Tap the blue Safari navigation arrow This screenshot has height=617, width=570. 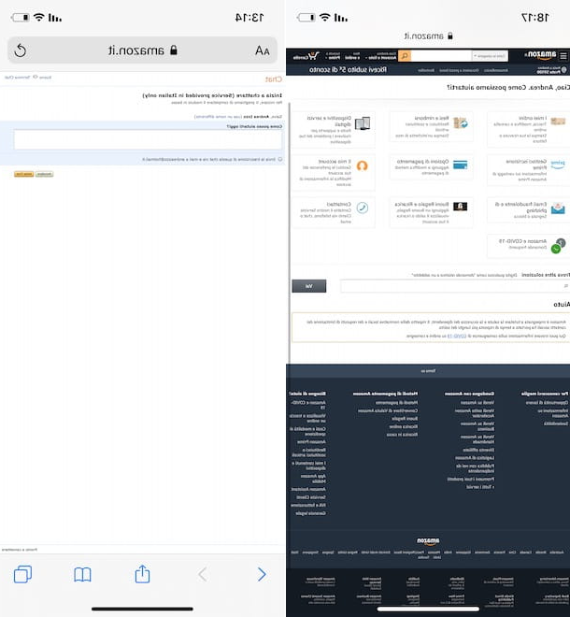click(x=262, y=575)
